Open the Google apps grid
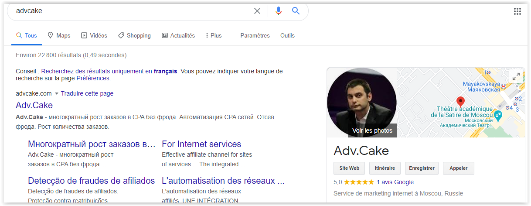The width and height of the screenshot is (531, 206). coord(517,11)
